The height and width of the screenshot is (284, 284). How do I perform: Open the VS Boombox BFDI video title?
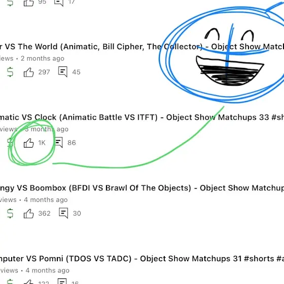(x=142, y=188)
